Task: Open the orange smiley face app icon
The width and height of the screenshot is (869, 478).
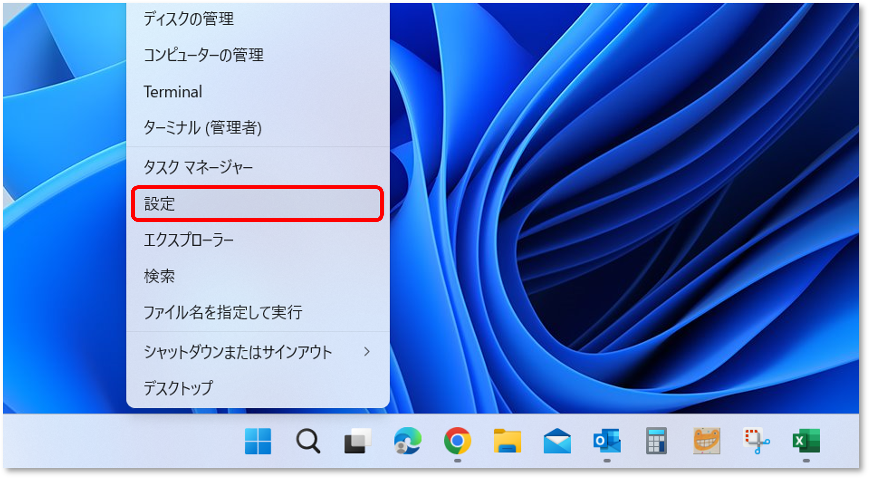Action: (706, 441)
